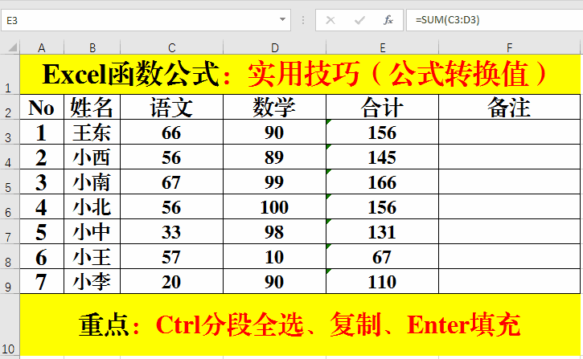This screenshot has width=583, height=359.
Task: Click total cell 110
Action: pyautogui.click(x=382, y=281)
